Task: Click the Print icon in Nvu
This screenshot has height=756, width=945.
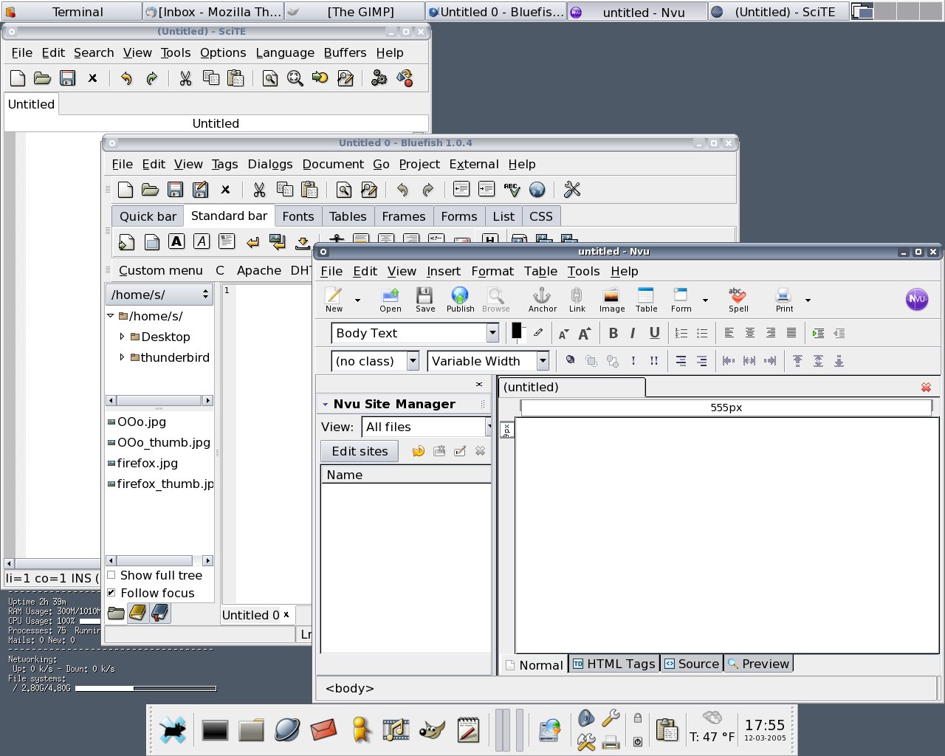Action: coord(784,300)
